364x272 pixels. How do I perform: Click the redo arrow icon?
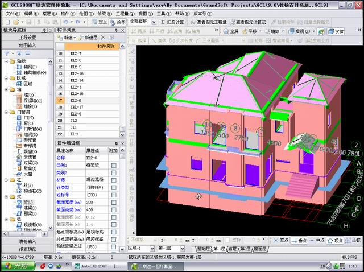[78, 22]
